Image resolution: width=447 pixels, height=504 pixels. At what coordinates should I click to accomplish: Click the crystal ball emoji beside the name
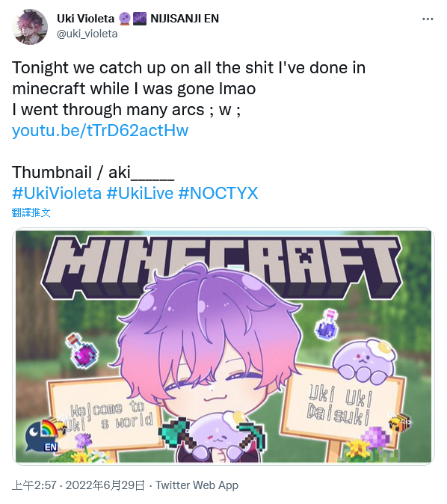point(125,19)
